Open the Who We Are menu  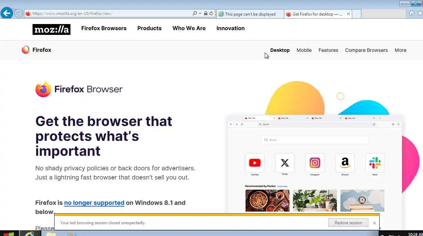(189, 28)
